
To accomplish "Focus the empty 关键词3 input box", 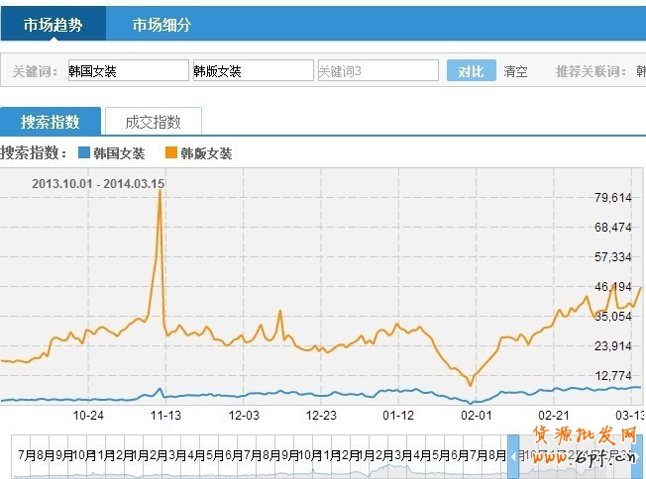I will 377,71.
